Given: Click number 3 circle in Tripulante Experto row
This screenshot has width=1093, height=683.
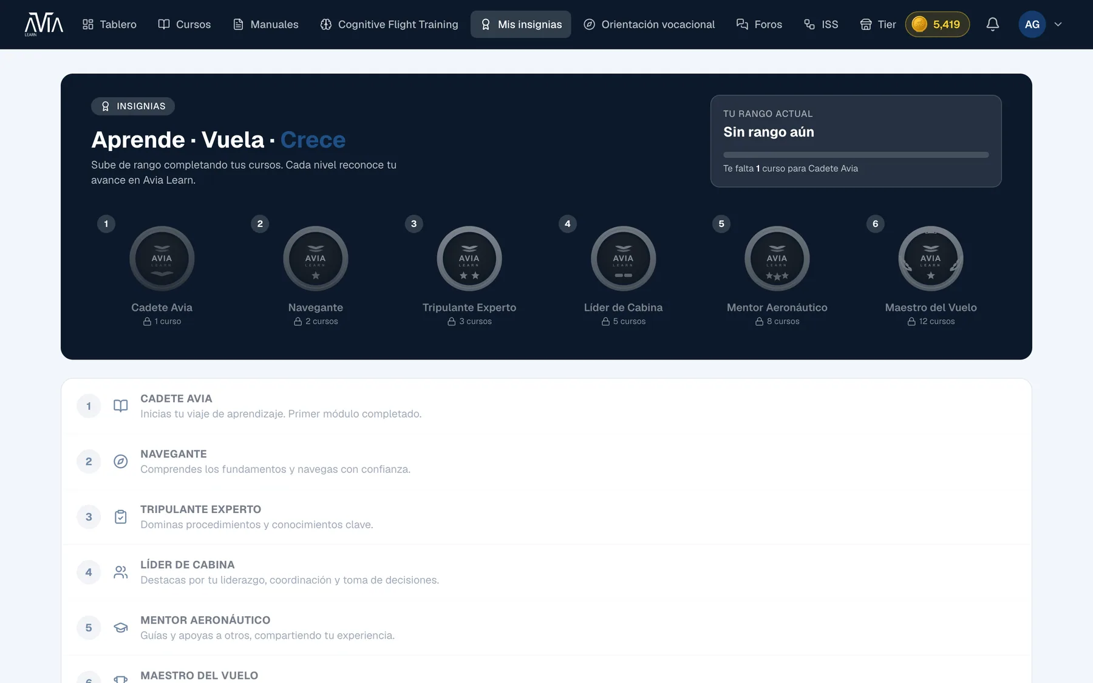Looking at the screenshot, I should (89, 517).
